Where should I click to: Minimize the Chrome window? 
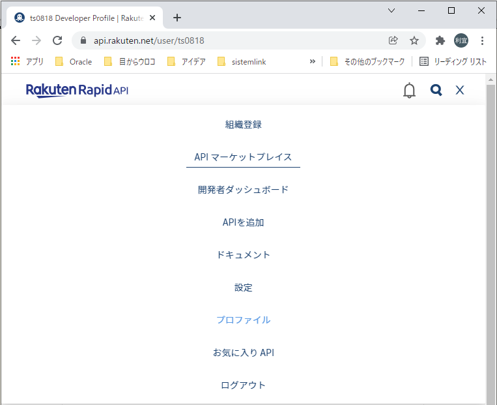(x=421, y=10)
